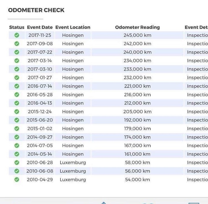Click the 56,000 km odometer reading

[138, 171]
